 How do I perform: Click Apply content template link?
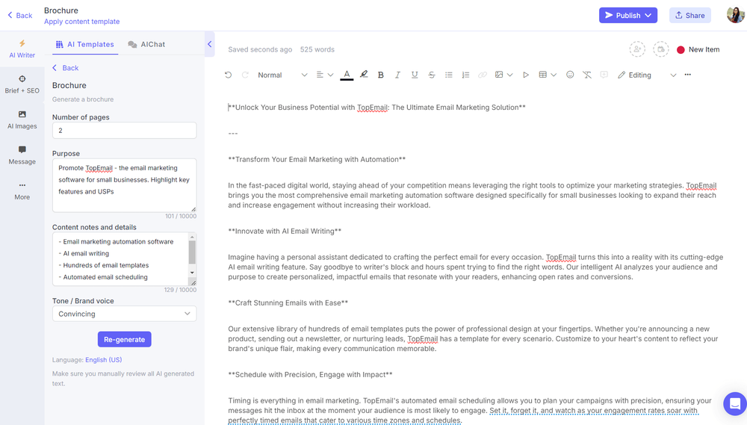[x=82, y=22]
